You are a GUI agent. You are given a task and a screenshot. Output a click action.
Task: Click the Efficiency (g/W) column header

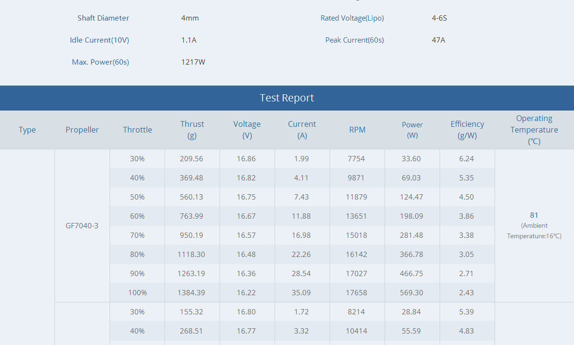pyautogui.click(x=467, y=130)
